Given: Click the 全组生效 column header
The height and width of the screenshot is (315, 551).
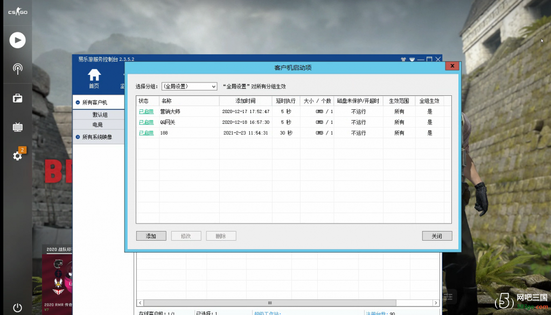Looking at the screenshot, I should click(x=429, y=101).
